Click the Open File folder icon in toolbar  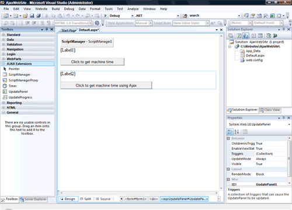point(25,16)
